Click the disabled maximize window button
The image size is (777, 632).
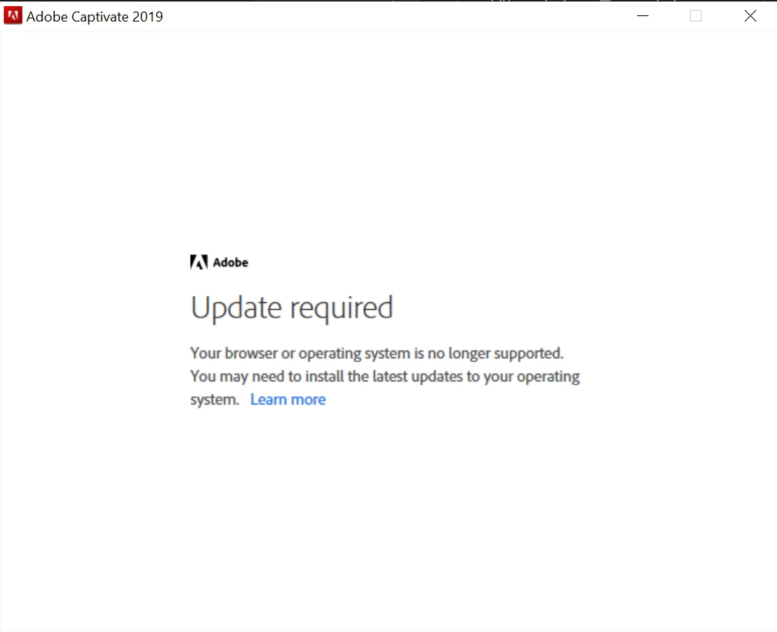[695, 16]
